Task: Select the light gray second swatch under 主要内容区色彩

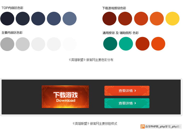Action: [x=23, y=44]
